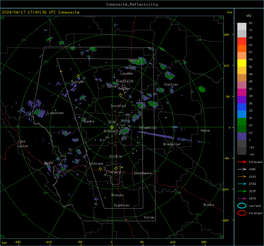Image resolution: width=264 pixels, height=246 pixels.
Task: Click the Strathmore town label
Action: tap(143, 173)
